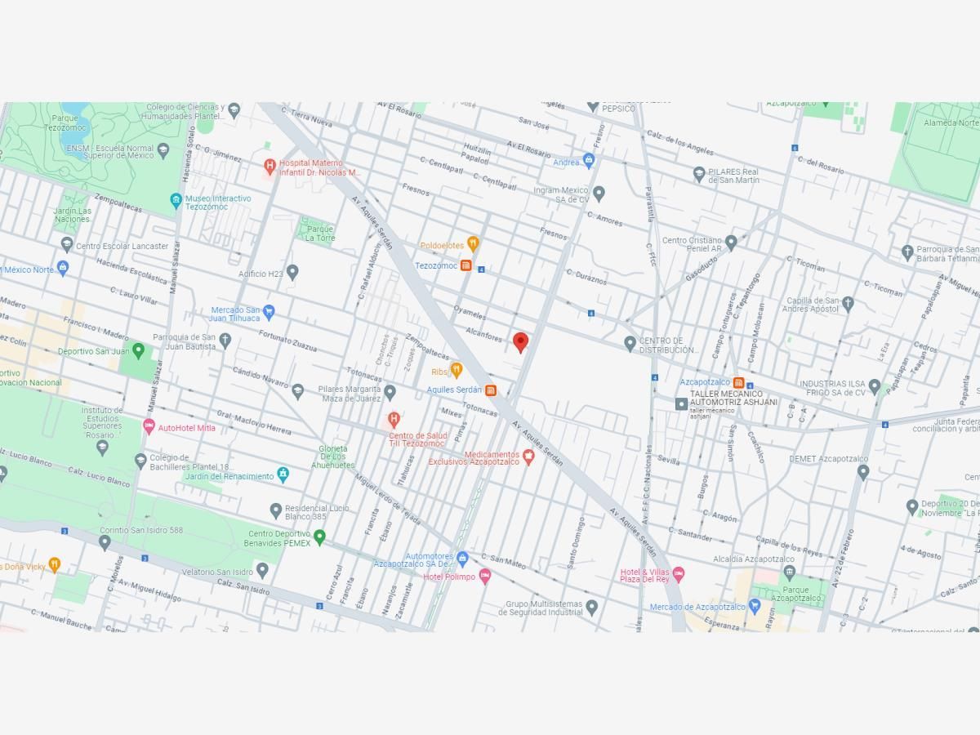Select the PILARES Real de San Martín marker
The image size is (980, 735).
698,173
